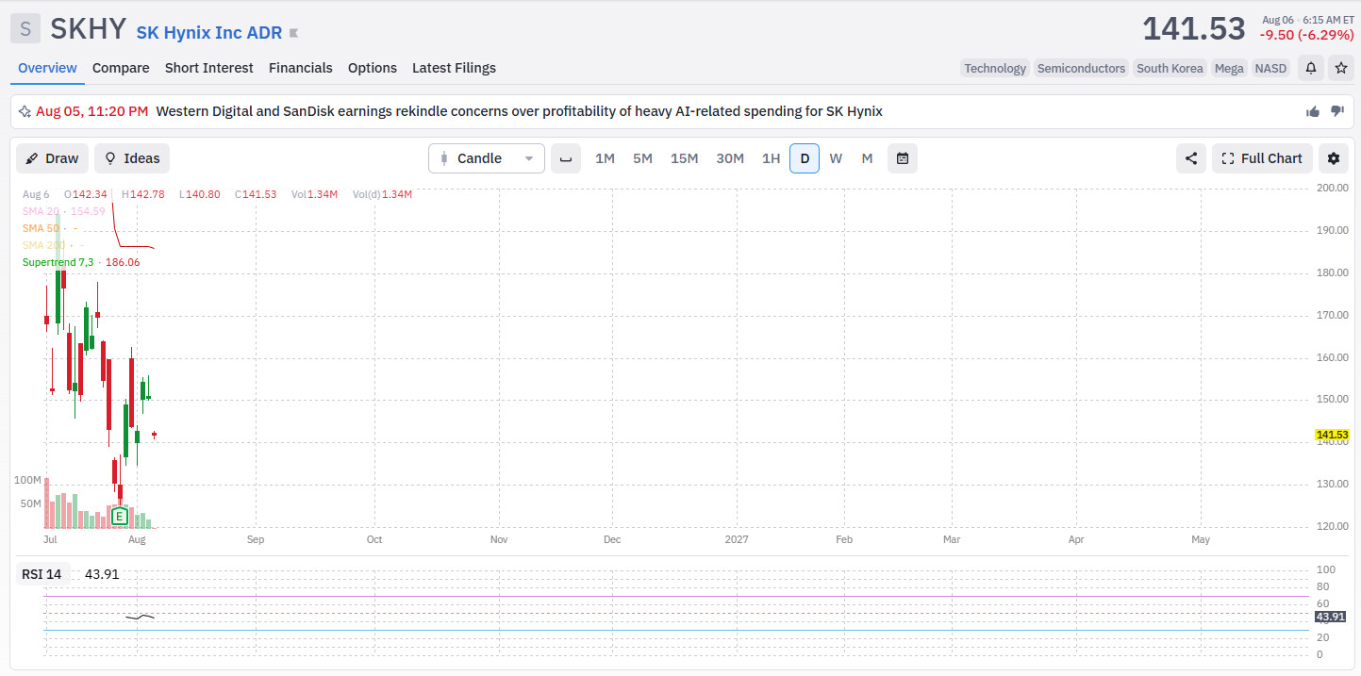Image resolution: width=1361 pixels, height=676 pixels.
Task: Open the Full Chart view
Action: 1262,158
